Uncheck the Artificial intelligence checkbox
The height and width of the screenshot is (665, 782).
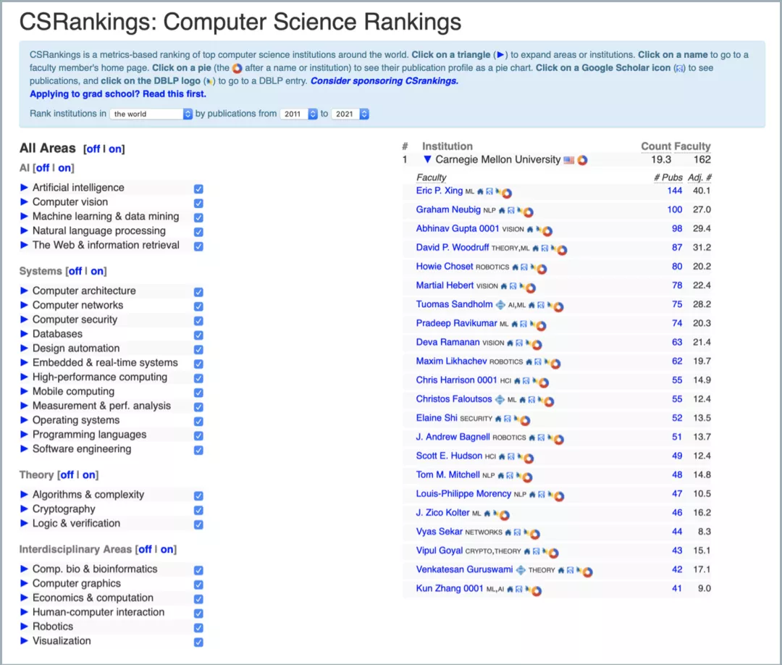click(x=198, y=188)
